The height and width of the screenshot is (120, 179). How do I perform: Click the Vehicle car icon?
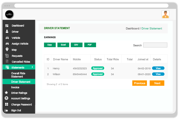coord(7,38)
